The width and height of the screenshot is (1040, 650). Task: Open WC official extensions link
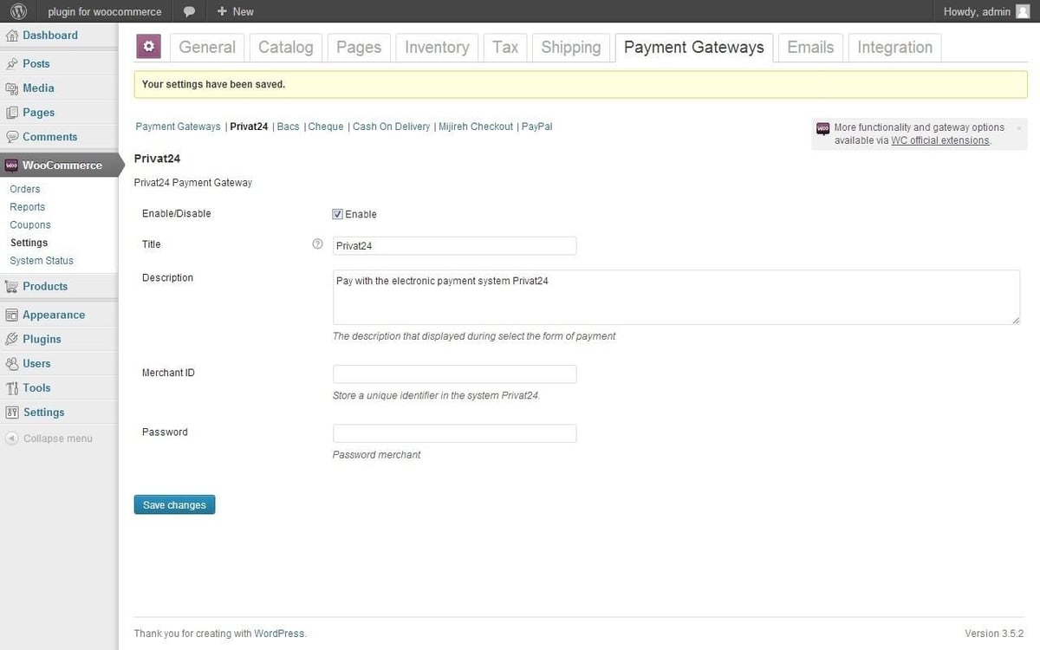(939, 140)
